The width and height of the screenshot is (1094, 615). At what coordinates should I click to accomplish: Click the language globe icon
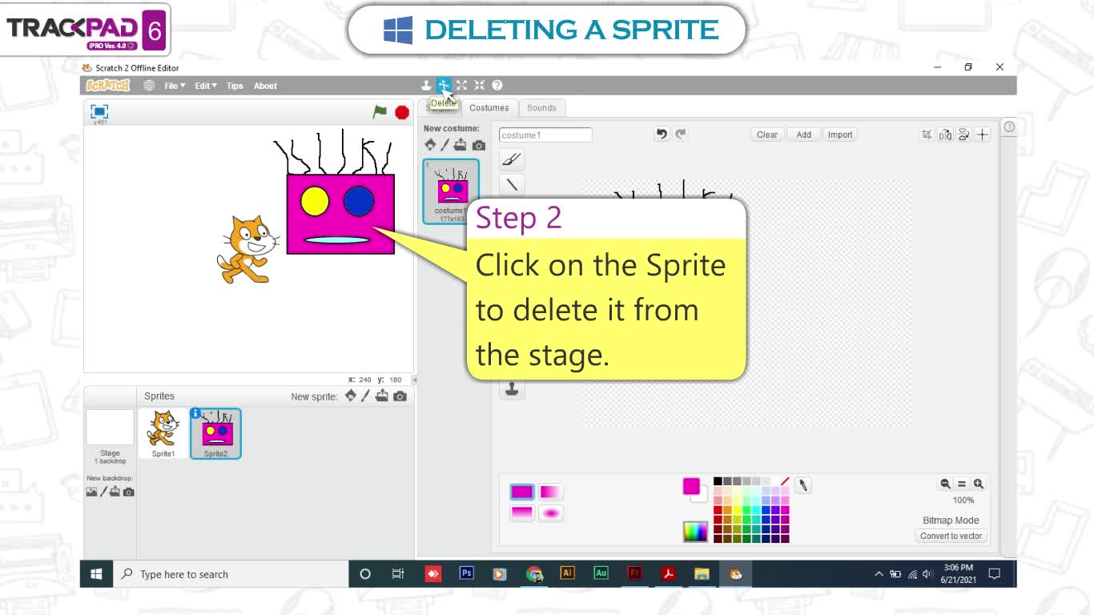(149, 86)
